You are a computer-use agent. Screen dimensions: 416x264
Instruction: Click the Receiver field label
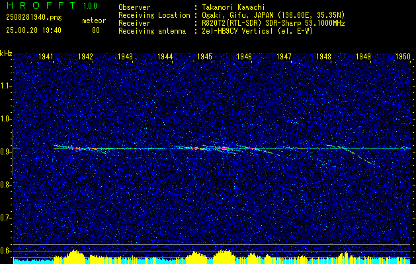(134, 23)
